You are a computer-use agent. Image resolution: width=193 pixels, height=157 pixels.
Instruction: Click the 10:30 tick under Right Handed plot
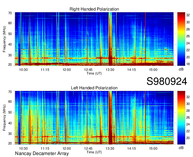(x=23, y=70)
